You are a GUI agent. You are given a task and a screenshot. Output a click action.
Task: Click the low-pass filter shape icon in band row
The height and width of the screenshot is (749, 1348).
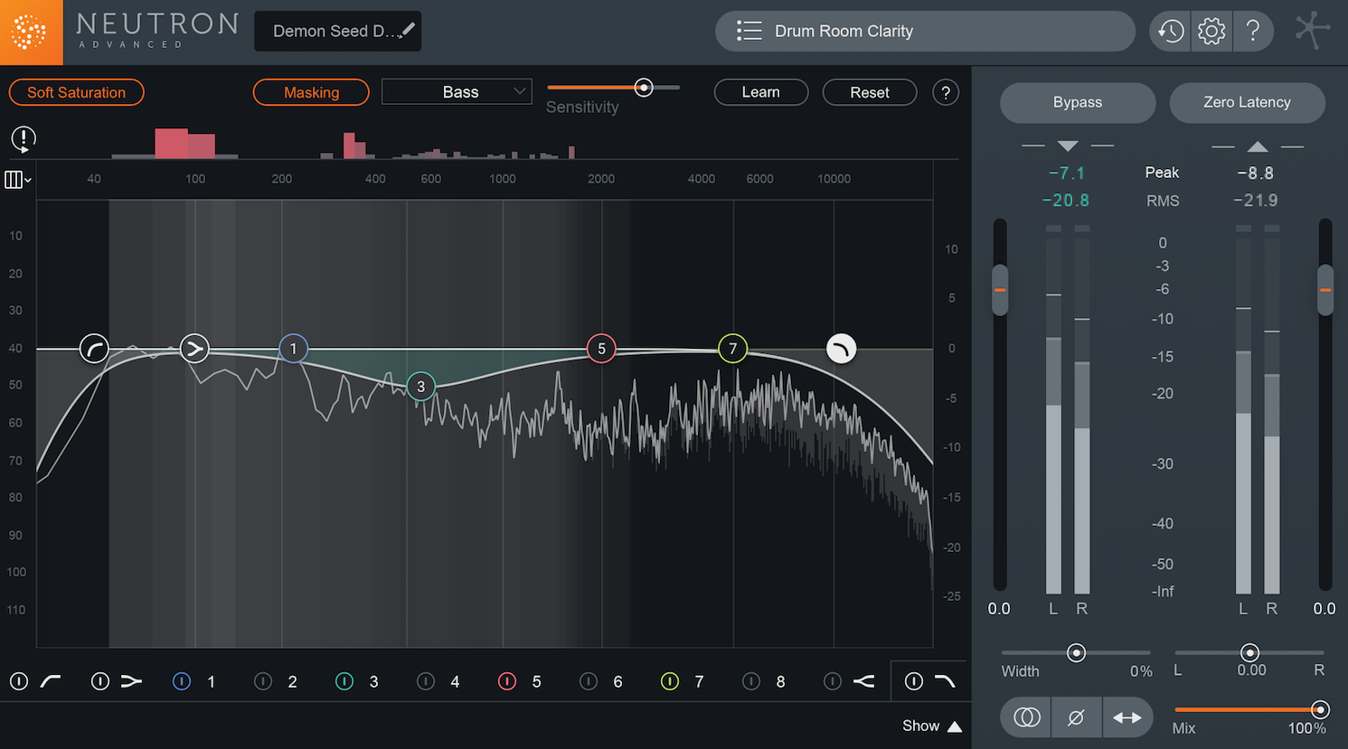(x=945, y=681)
